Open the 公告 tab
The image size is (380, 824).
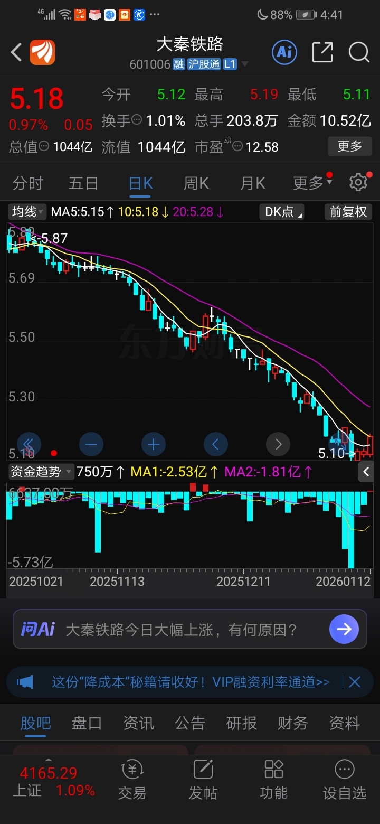coord(190,723)
